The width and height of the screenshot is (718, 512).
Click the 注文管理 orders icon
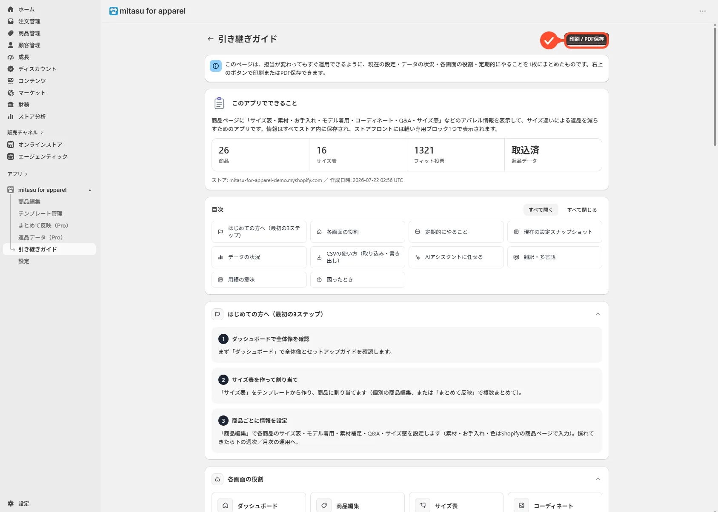(11, 21)
